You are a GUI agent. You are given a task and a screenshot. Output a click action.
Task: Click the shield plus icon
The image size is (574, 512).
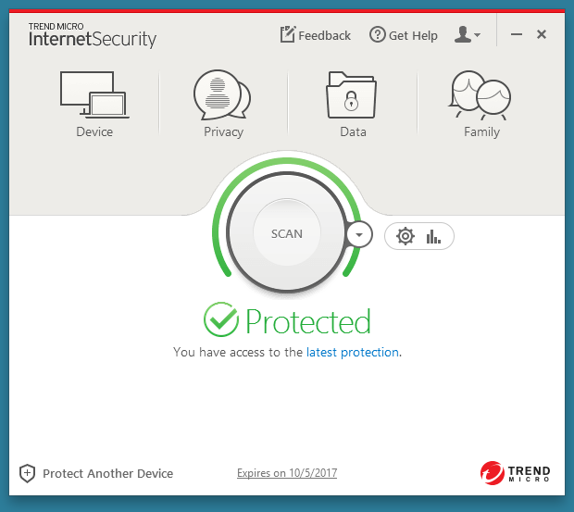coord(28,473)
